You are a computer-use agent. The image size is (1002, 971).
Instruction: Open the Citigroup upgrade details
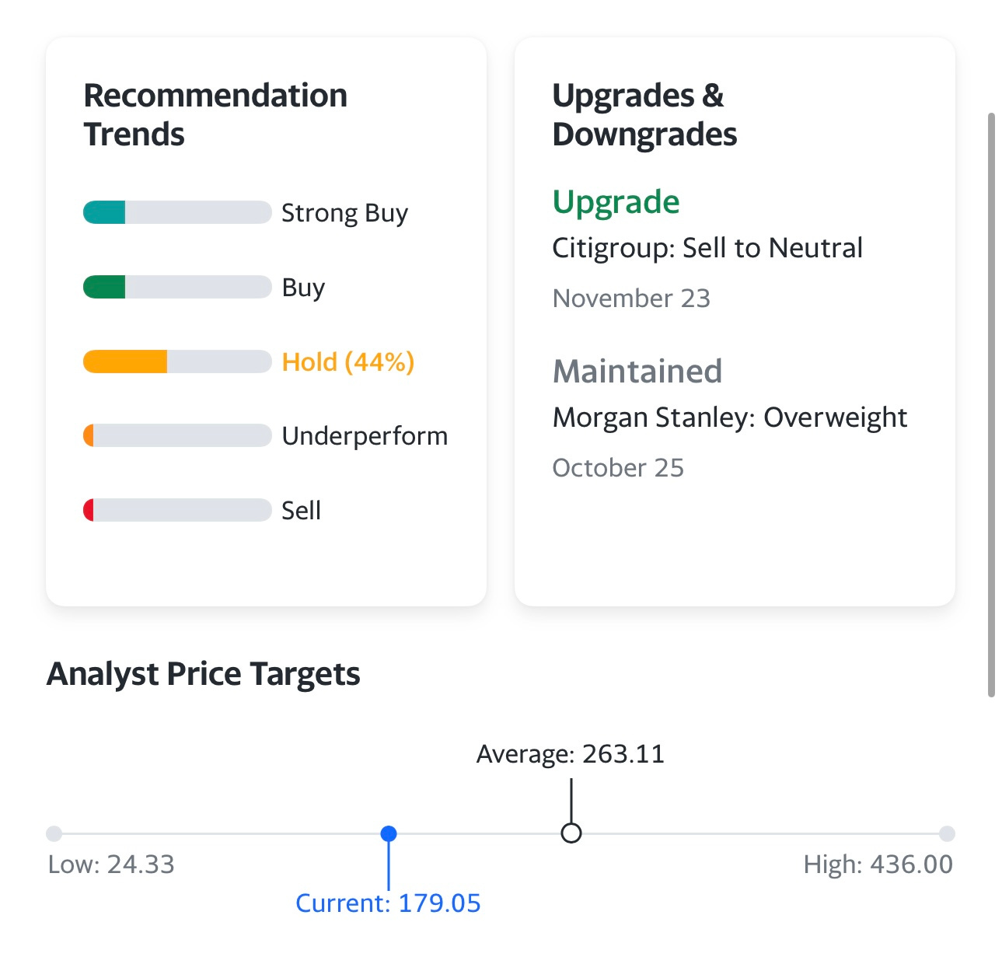pos(707,247)
